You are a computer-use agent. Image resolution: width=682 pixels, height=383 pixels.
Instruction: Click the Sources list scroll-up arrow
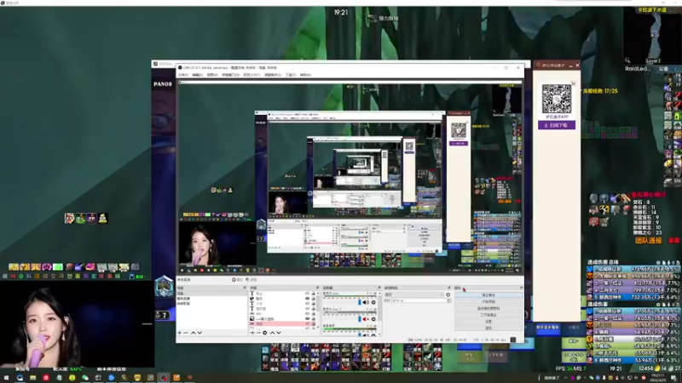[318, 294]
